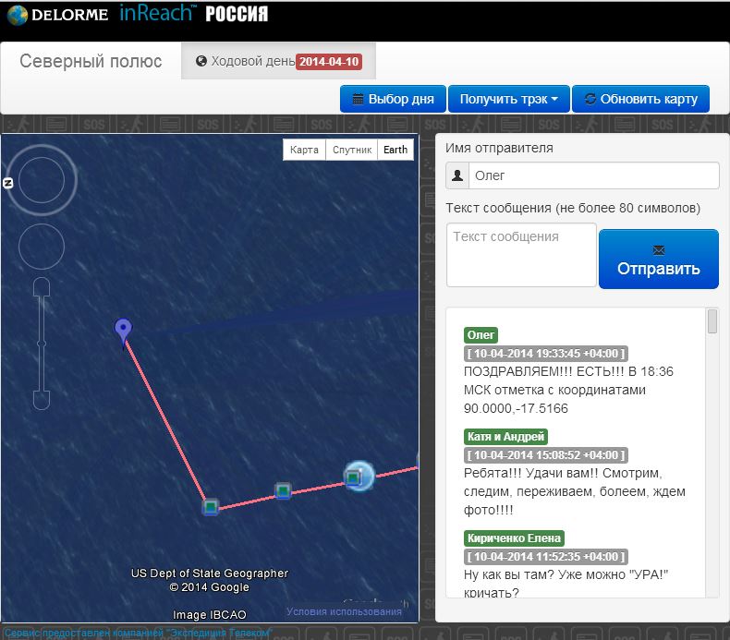Click the Текст сообщения message field
730x640 pixels.
click(x=521, y=254)
